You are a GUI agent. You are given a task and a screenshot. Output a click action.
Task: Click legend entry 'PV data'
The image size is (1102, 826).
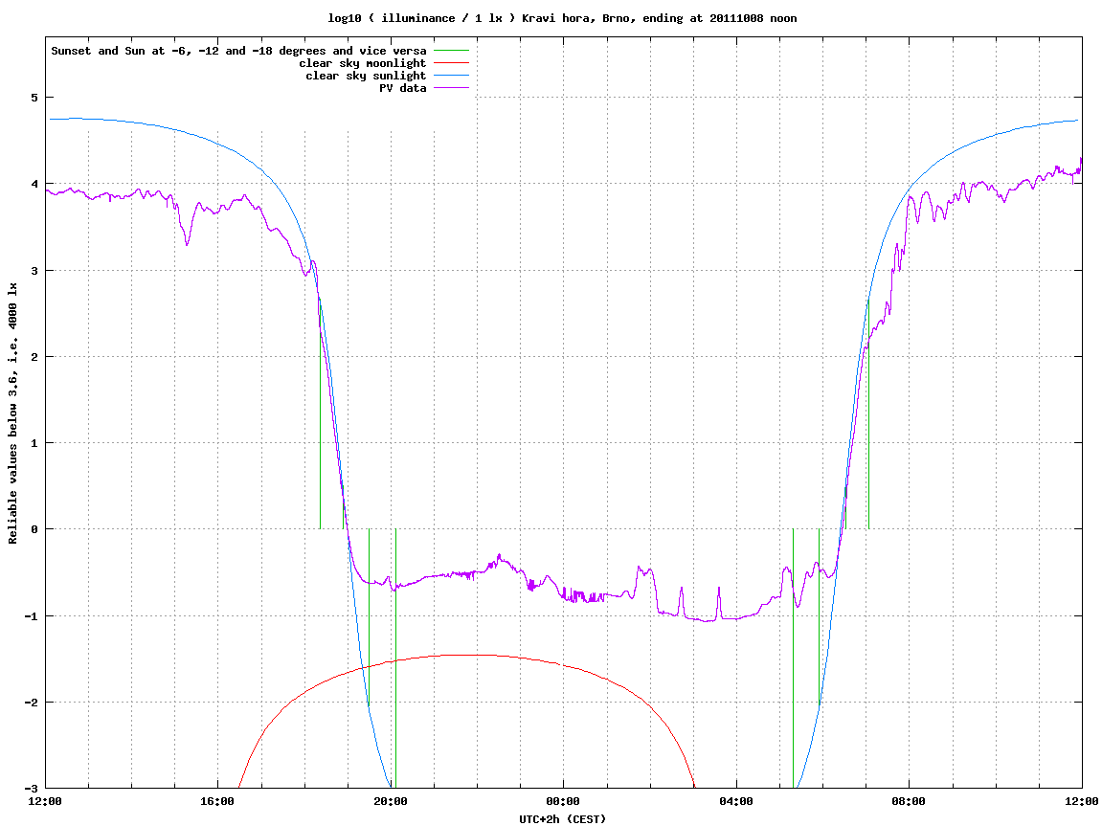[x=403, y=88]
